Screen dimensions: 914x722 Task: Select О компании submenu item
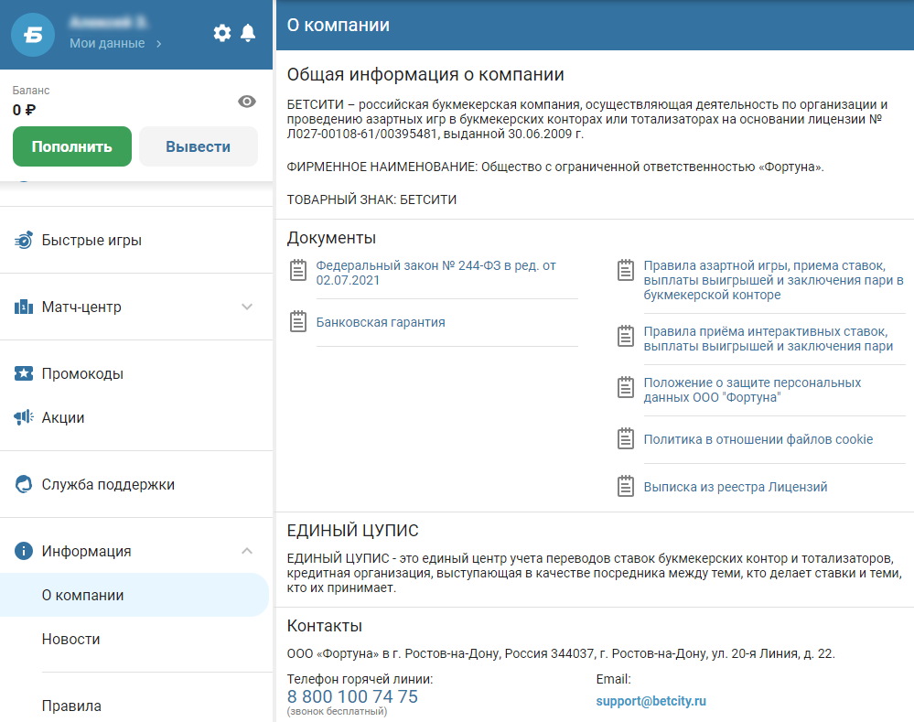[x=134, y=595]
